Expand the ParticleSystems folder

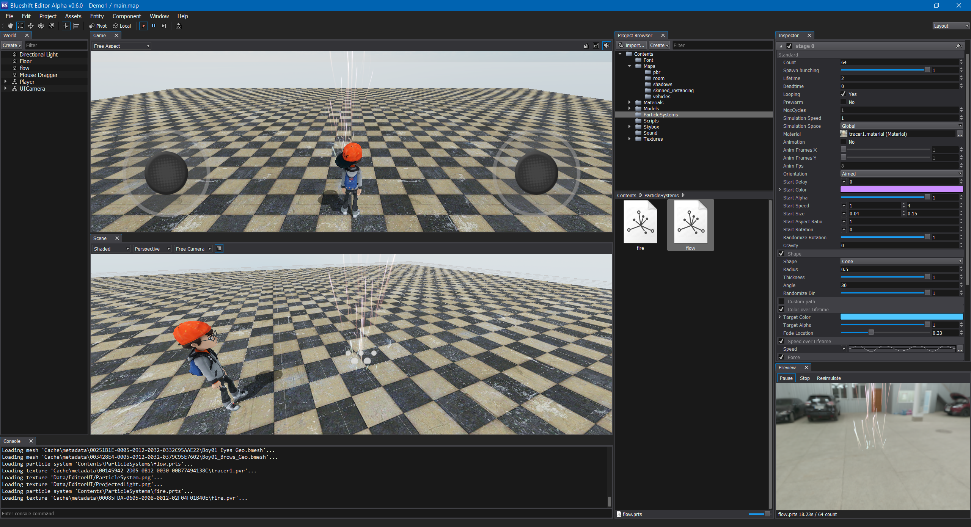pos(629,114)
